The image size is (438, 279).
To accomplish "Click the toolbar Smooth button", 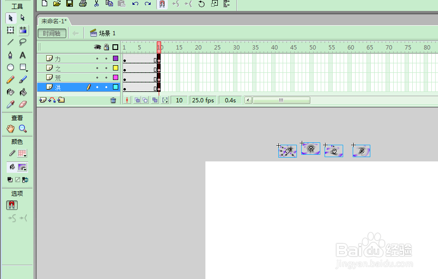I will click(176, 4).
